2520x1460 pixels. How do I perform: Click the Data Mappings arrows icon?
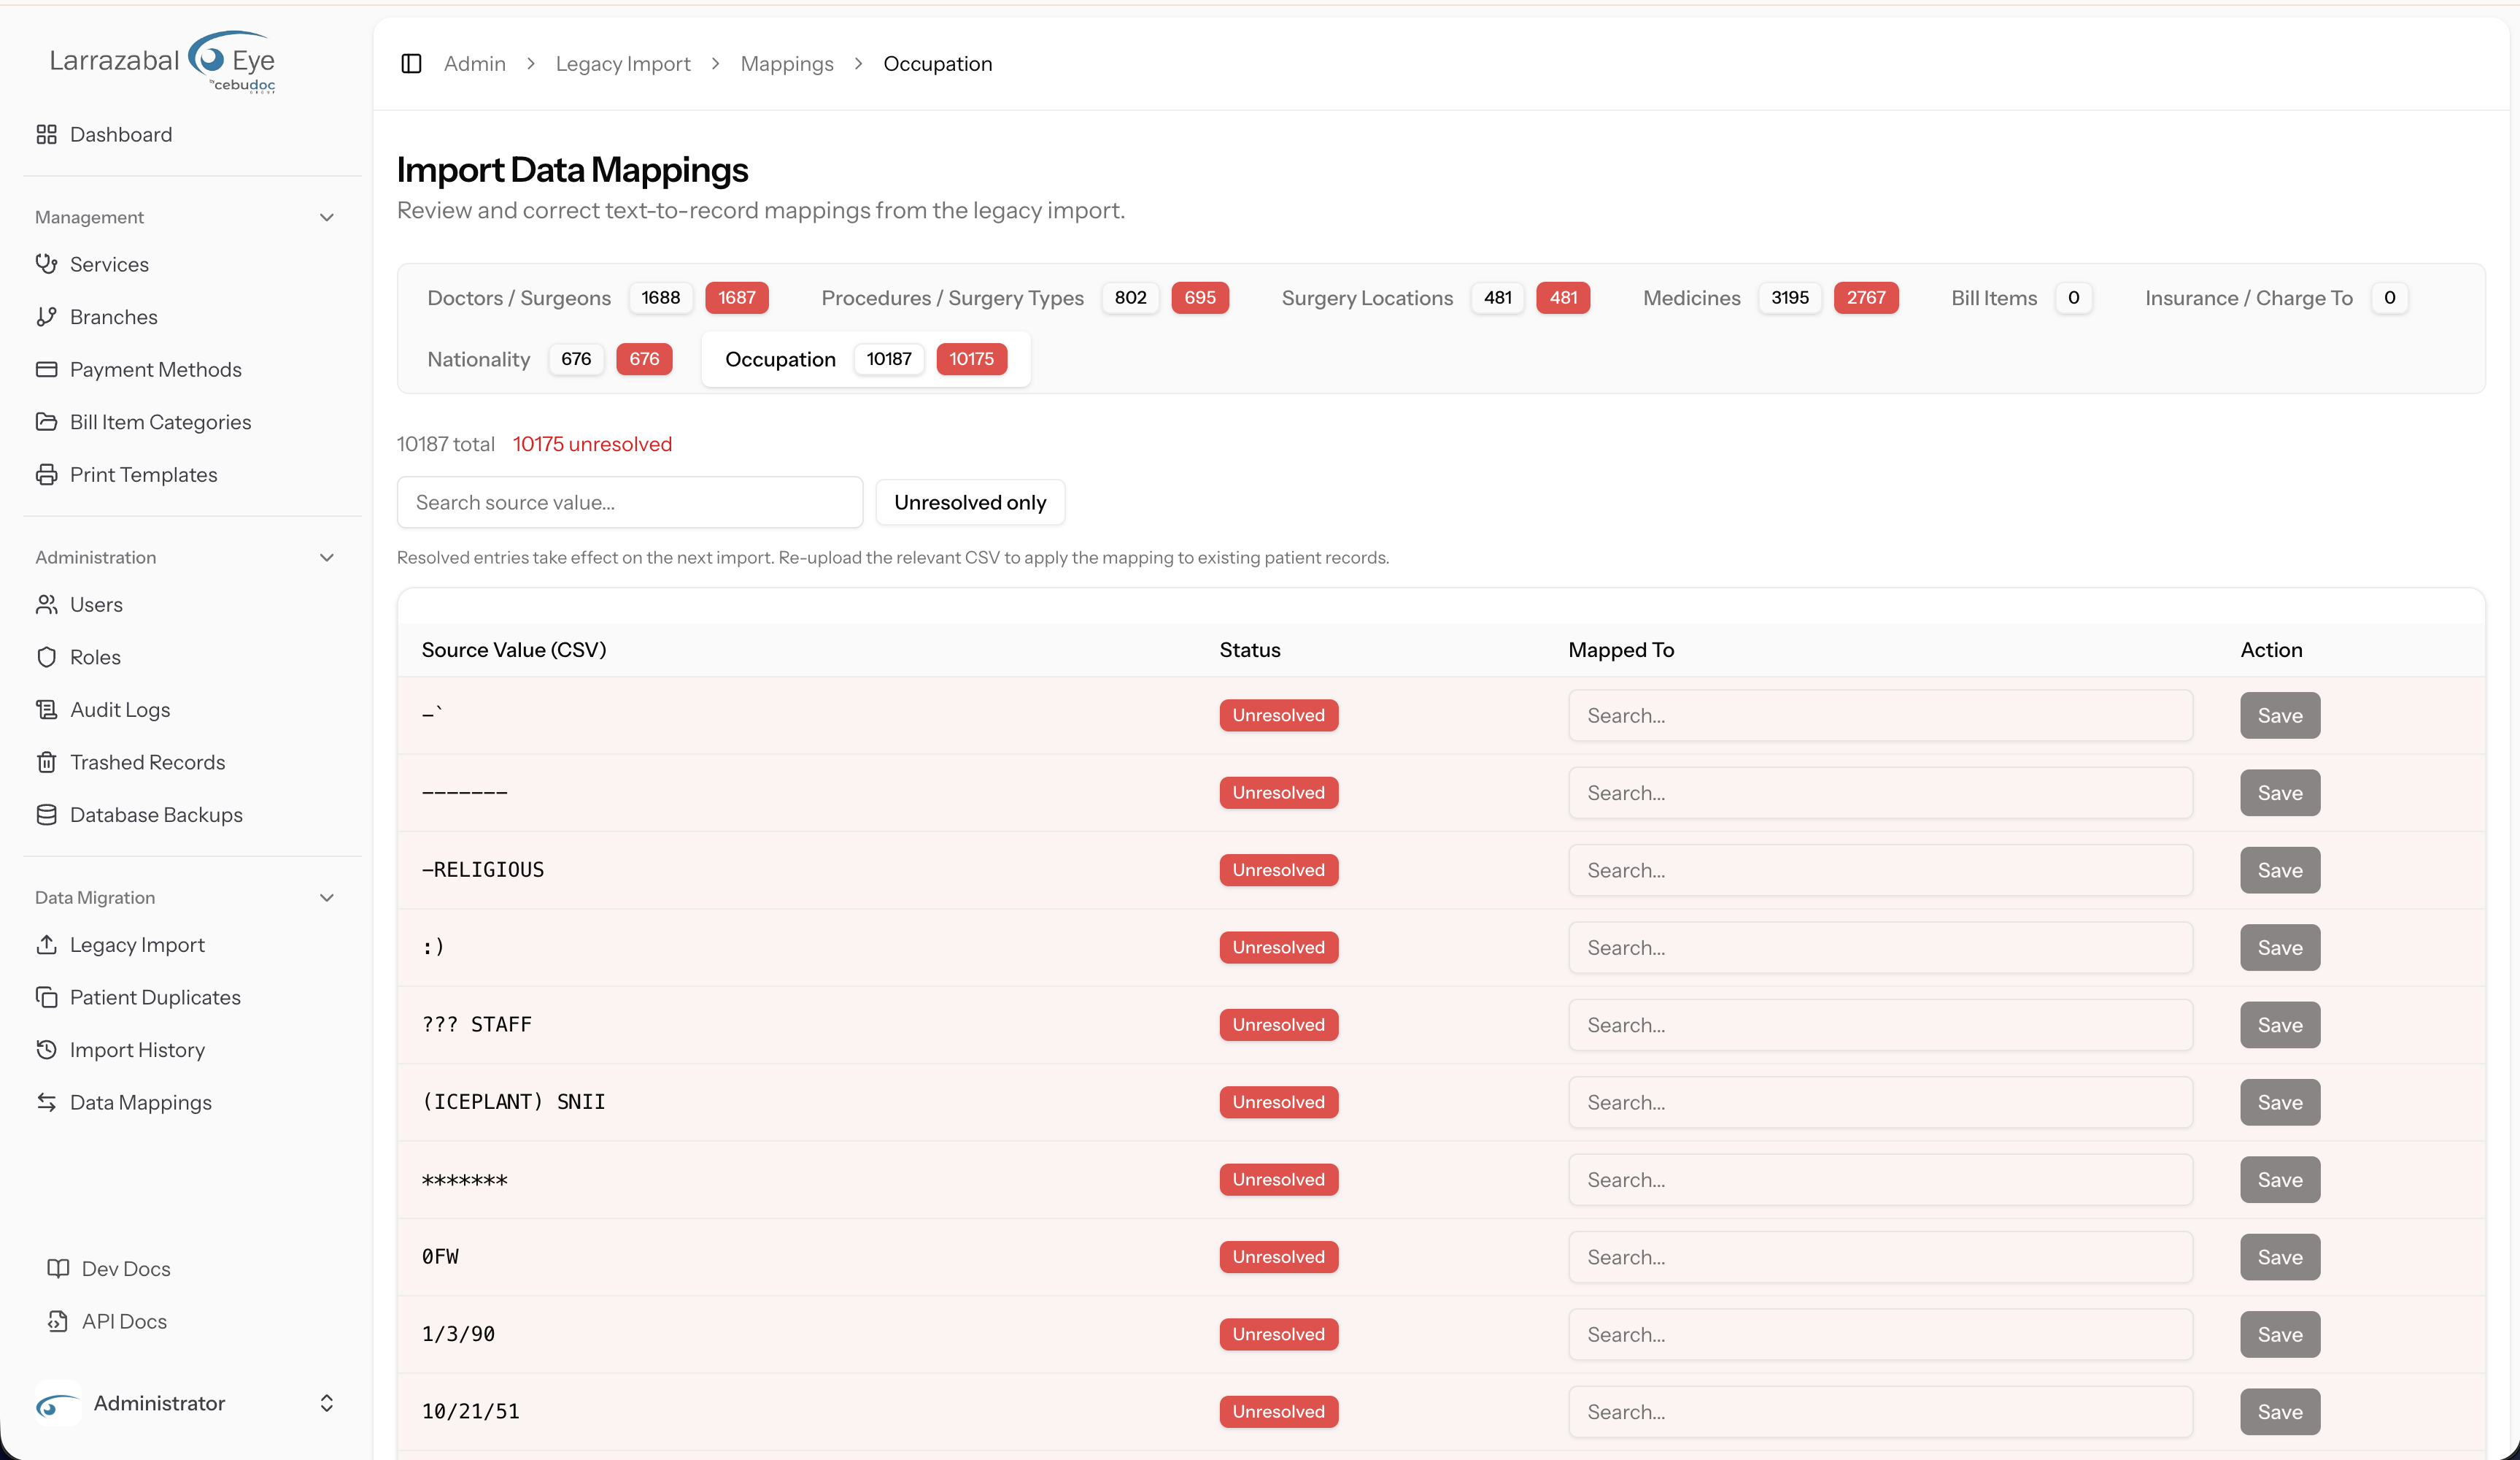tap(46, 1103)
